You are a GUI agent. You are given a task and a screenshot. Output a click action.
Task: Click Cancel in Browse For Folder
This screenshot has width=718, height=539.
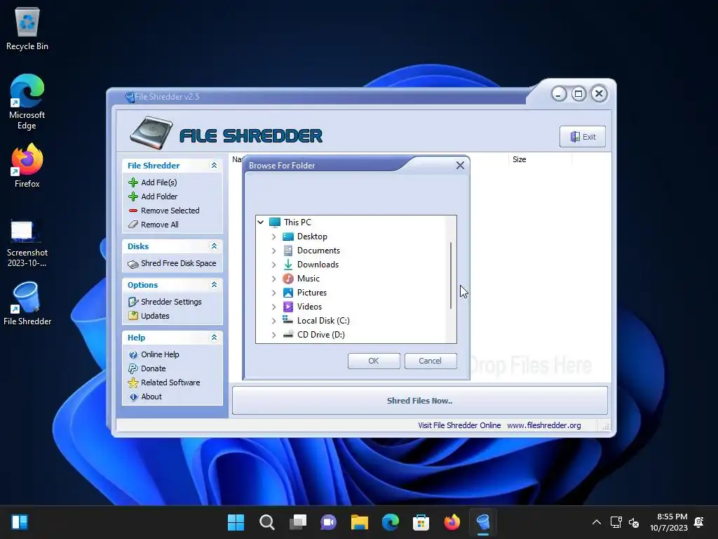coord(431,361)
